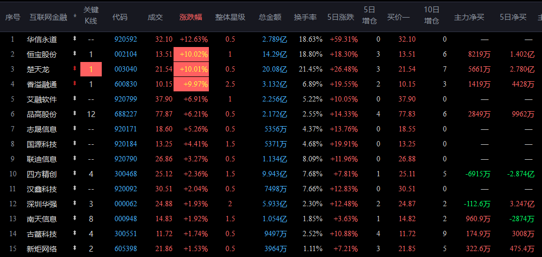Click the 5日增仓 column header
Image resolution: width=542 pixels, height=257 pixels.
[x=370, y=16]
